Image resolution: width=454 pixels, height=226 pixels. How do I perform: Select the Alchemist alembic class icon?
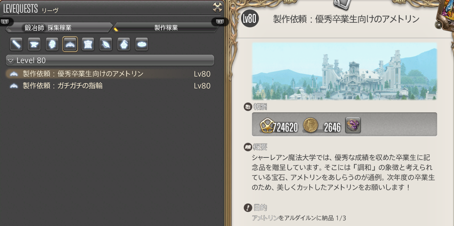124,44
